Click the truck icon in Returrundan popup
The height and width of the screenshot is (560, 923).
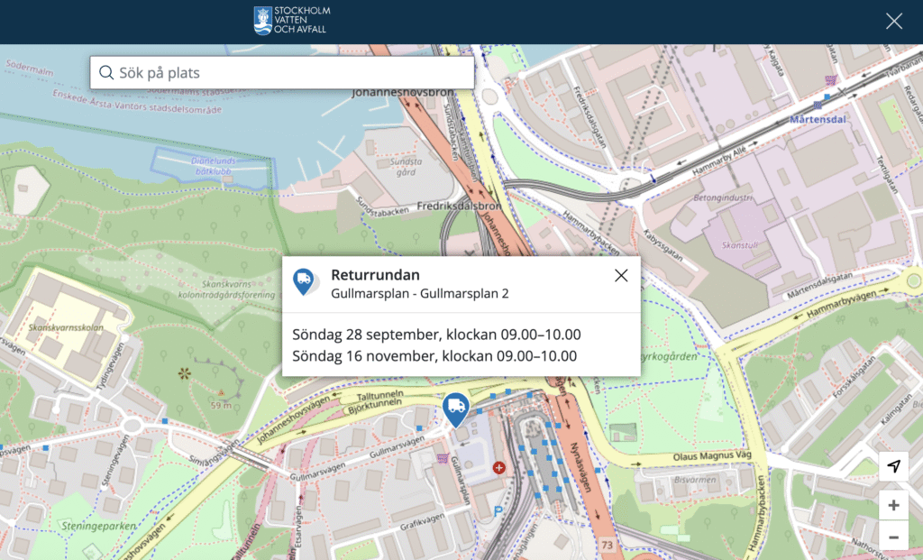click(x=304, y=281)
